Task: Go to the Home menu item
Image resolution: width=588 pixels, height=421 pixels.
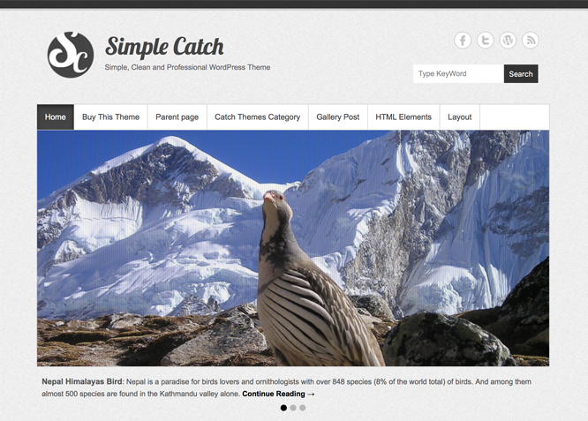Action: pos(56,117)
